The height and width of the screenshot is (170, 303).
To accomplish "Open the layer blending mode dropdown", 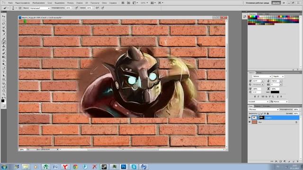I will click(263, 110).
